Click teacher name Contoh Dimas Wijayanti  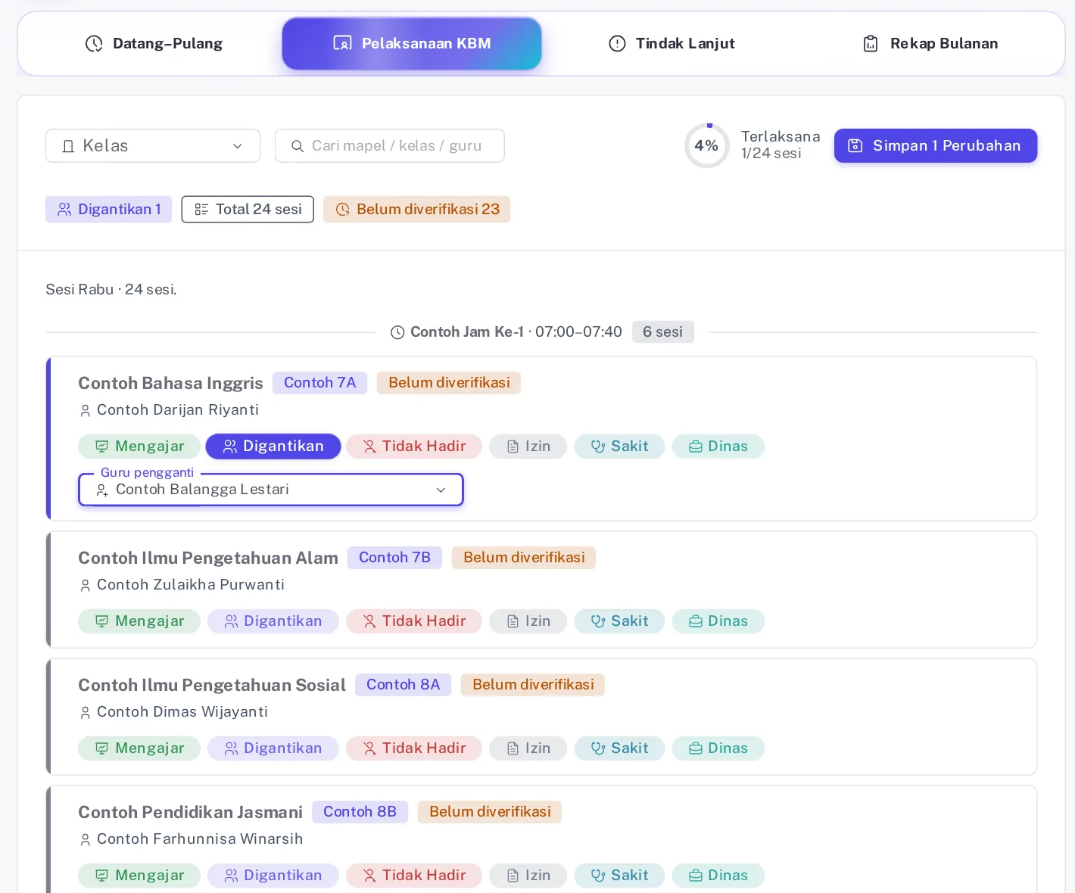pyautogui.click(x=182, y=712)
